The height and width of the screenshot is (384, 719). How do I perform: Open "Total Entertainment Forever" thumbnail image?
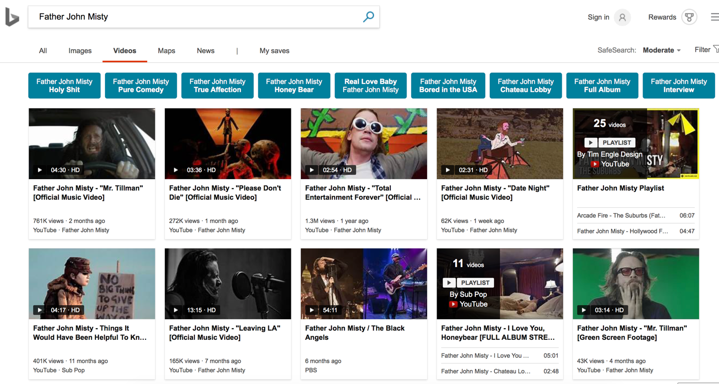pos(364,144)
